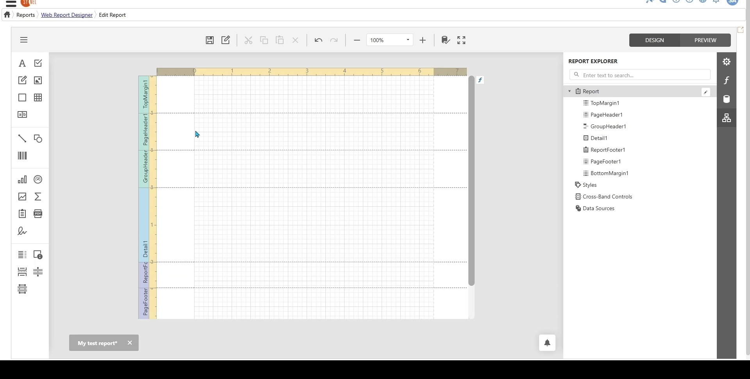Open the Properties gear panel
This screenshot has height=379, width=750.
(727, 62)
